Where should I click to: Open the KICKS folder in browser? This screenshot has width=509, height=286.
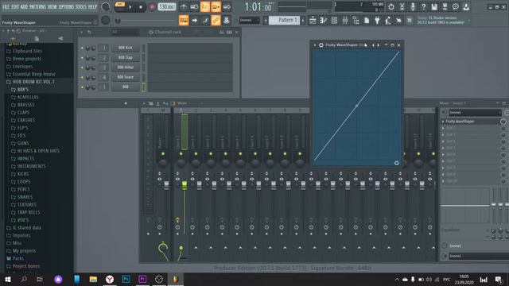(23, 174)
